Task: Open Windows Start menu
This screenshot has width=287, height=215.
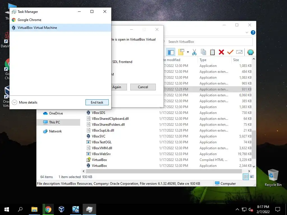Action: tap(7, 209)
